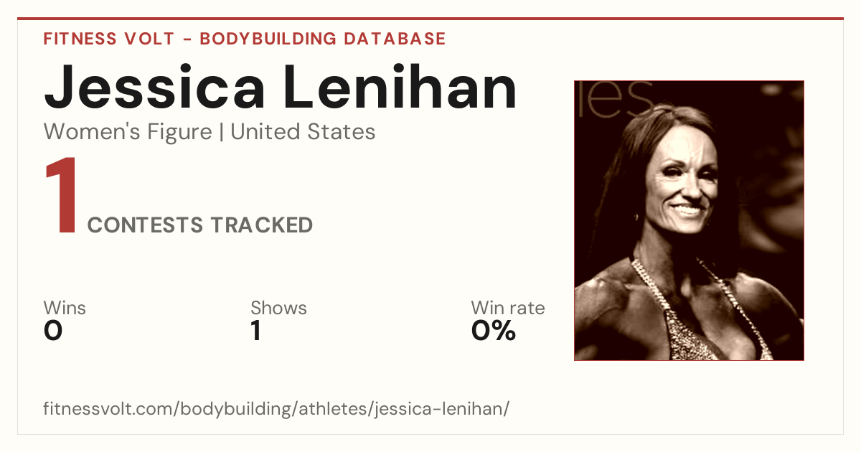The image size is (861, 452).
Task: Click the Win rate stat label
Action: pos(508,309)
